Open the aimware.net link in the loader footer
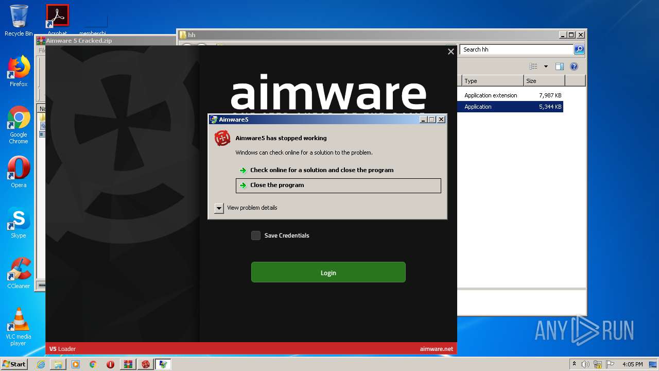Viewport: 659px width, 371px height. tap(437, 349)
